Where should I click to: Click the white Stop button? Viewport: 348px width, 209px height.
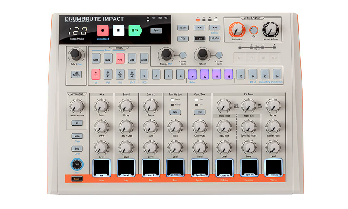(118, 30)
